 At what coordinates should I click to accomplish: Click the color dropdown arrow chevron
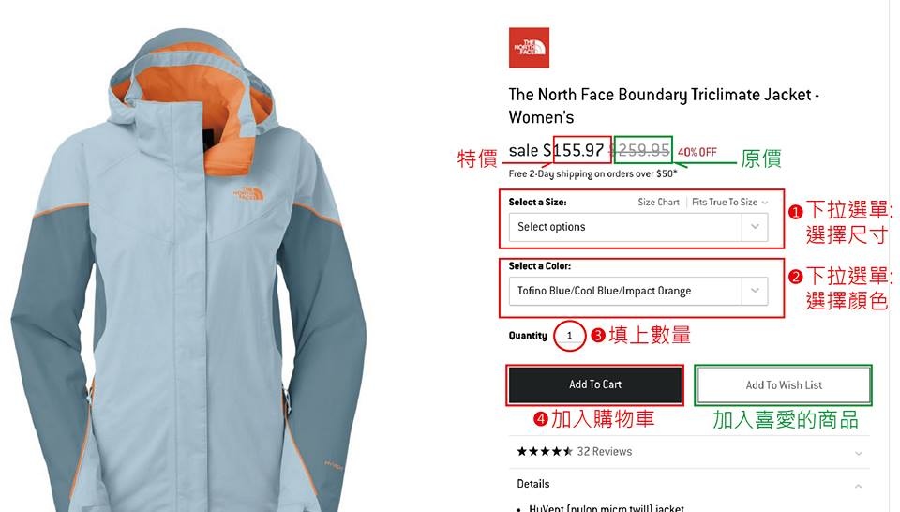click(755, 291)
